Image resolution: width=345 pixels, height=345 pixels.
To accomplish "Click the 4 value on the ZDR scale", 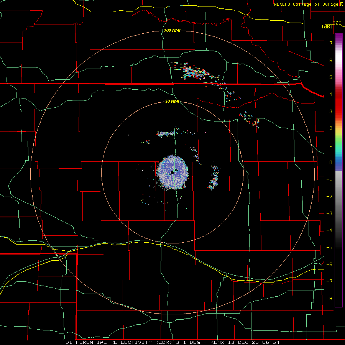I will click(x=331, y=94).
